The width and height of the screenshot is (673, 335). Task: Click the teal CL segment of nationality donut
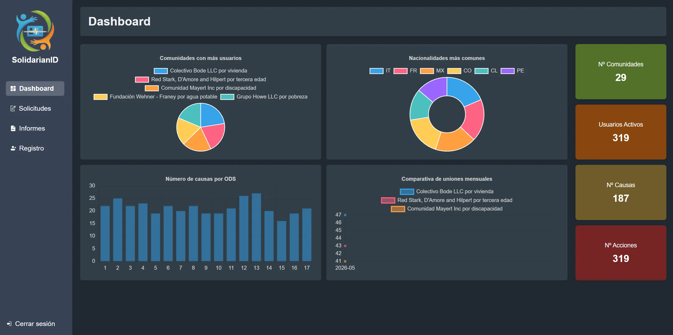point(420,106)
